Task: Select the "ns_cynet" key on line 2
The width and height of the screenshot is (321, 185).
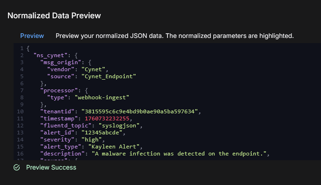Action: [51, 55]
